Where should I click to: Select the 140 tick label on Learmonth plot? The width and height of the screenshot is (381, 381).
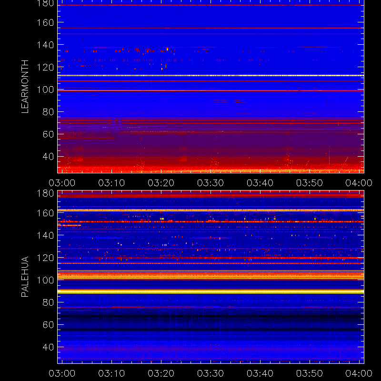[x=45, y=45]
